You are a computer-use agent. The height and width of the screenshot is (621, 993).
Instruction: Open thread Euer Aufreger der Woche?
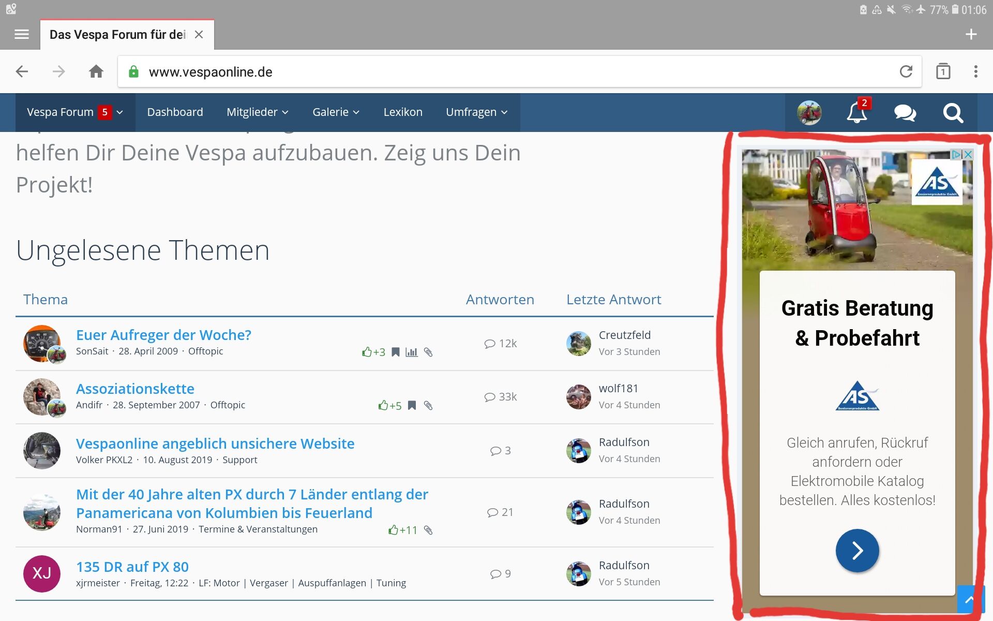point(163,335)
